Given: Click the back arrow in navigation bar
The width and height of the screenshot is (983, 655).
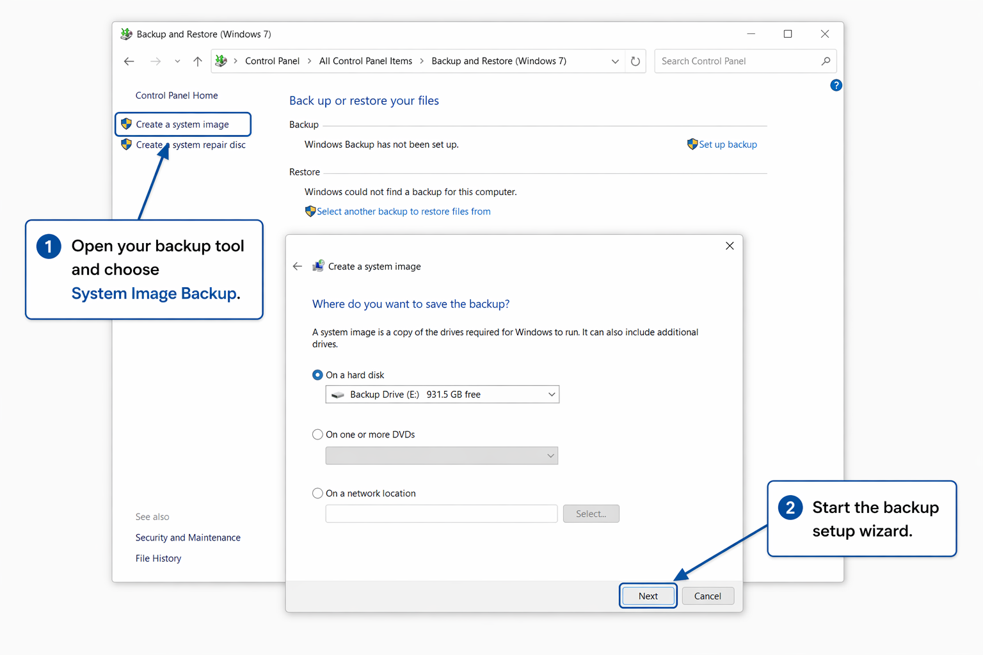Looking at the screenshot, I should pos(129,61).
